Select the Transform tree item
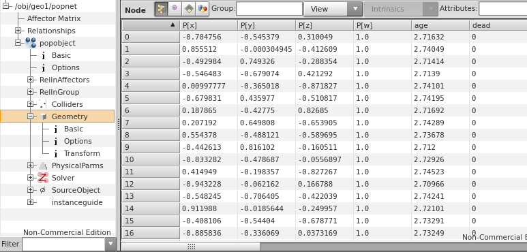Image resolution: width=527 pixels, height=252 pixels. coord(82,153)
